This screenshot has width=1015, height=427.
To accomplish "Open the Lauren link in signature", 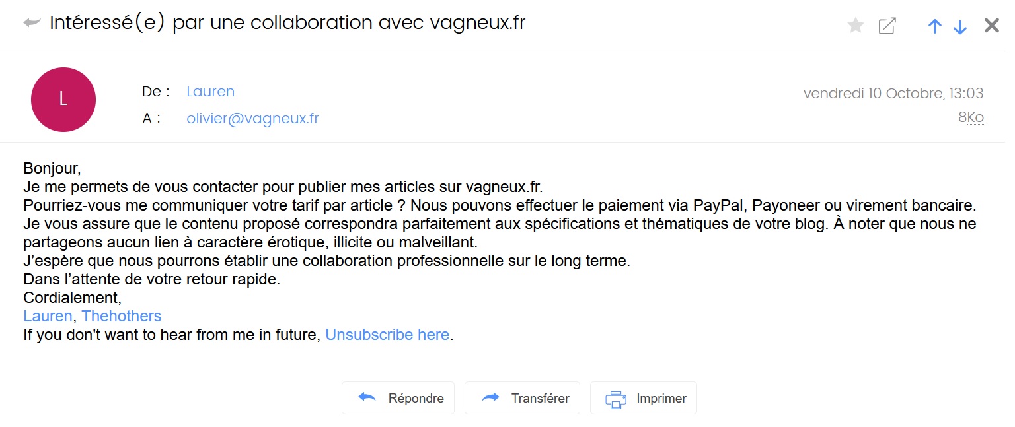I will point(48,316).
